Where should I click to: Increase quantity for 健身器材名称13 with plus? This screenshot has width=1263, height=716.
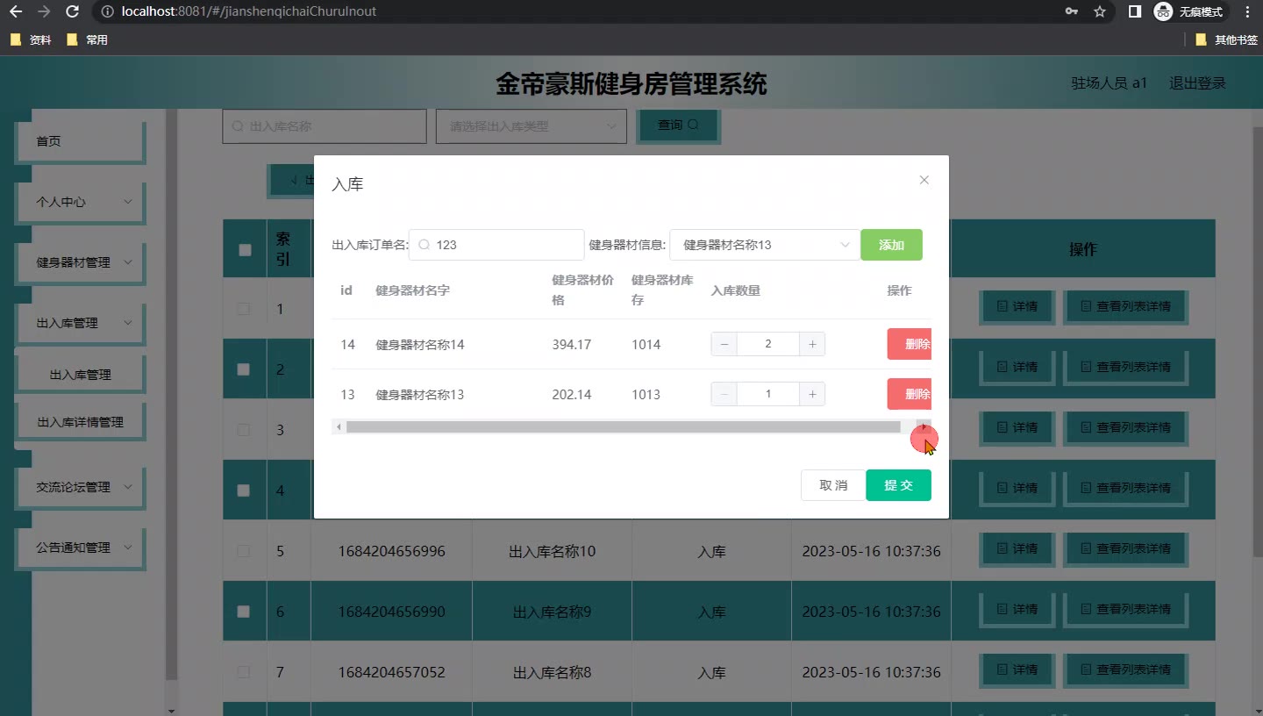pos(812,394)
